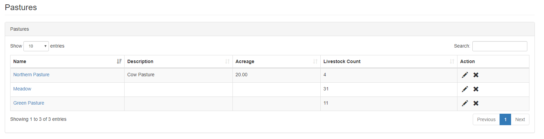
Task: Open the Show entries dropdown
Action: 36,46
